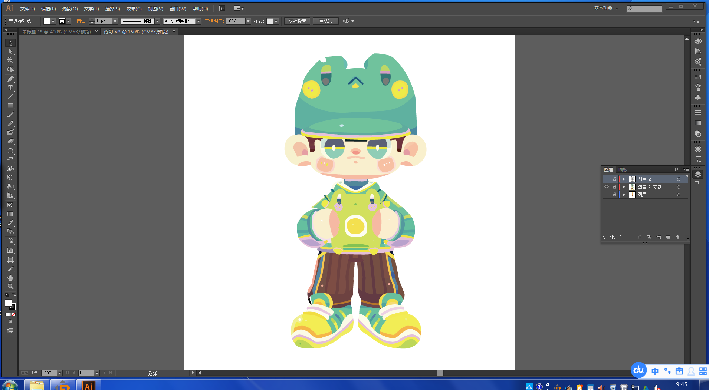Pick the Eraser tool

tap(10, 142)
